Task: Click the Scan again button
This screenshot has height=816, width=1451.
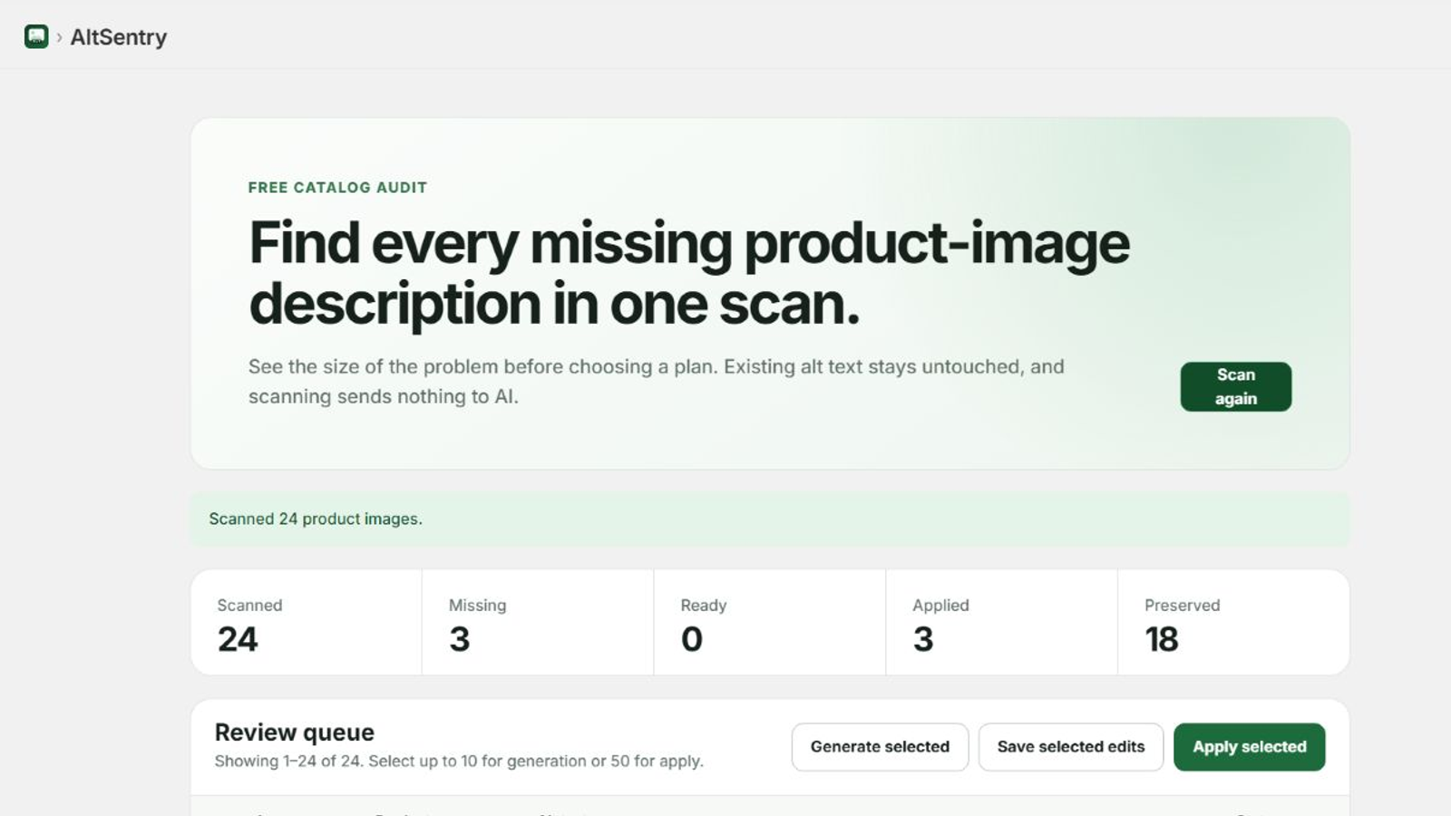Action: tap(1235, 386)
